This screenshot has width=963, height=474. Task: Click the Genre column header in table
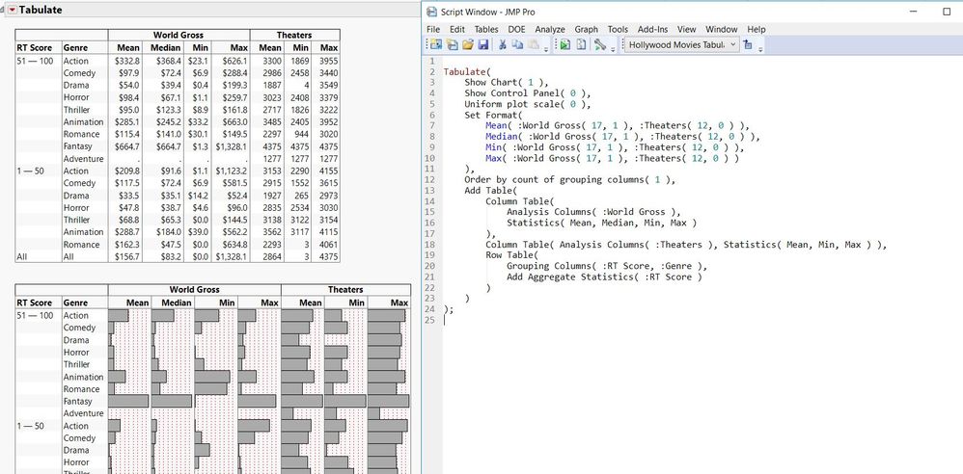click(x=75, y=47)
